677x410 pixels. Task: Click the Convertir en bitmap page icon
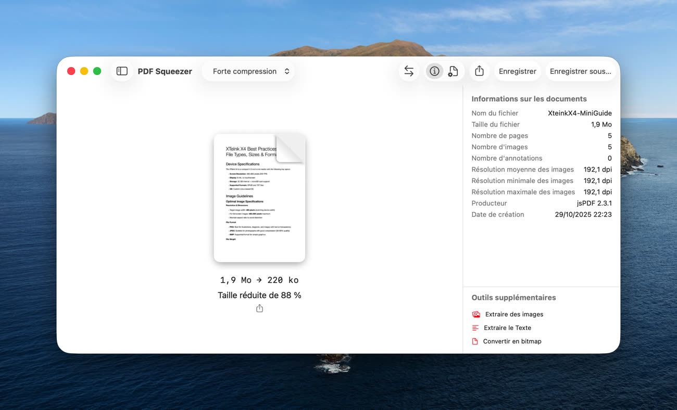coord(475,341)
